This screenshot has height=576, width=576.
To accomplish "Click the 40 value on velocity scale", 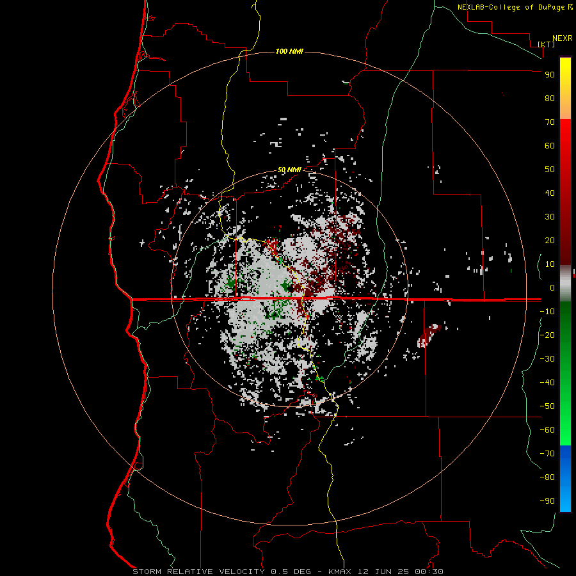I will 550,193.
